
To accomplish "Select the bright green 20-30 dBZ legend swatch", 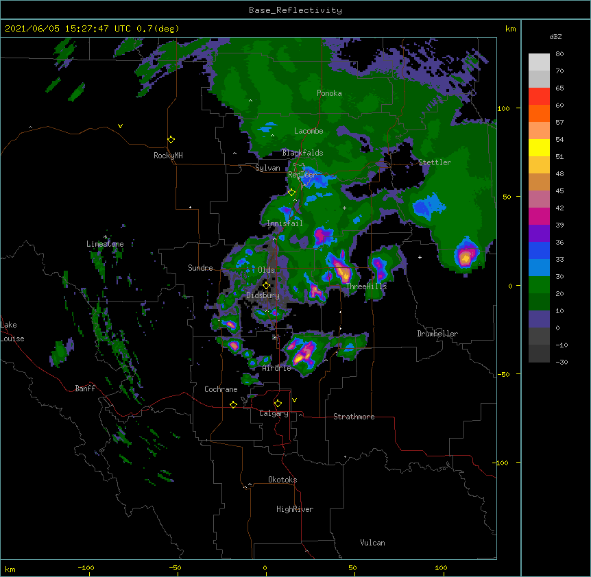I will [x=539, y=285].
